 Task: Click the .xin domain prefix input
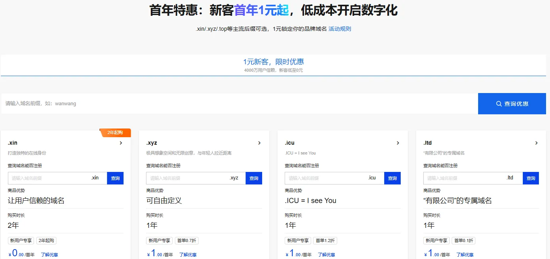[57, 178]
